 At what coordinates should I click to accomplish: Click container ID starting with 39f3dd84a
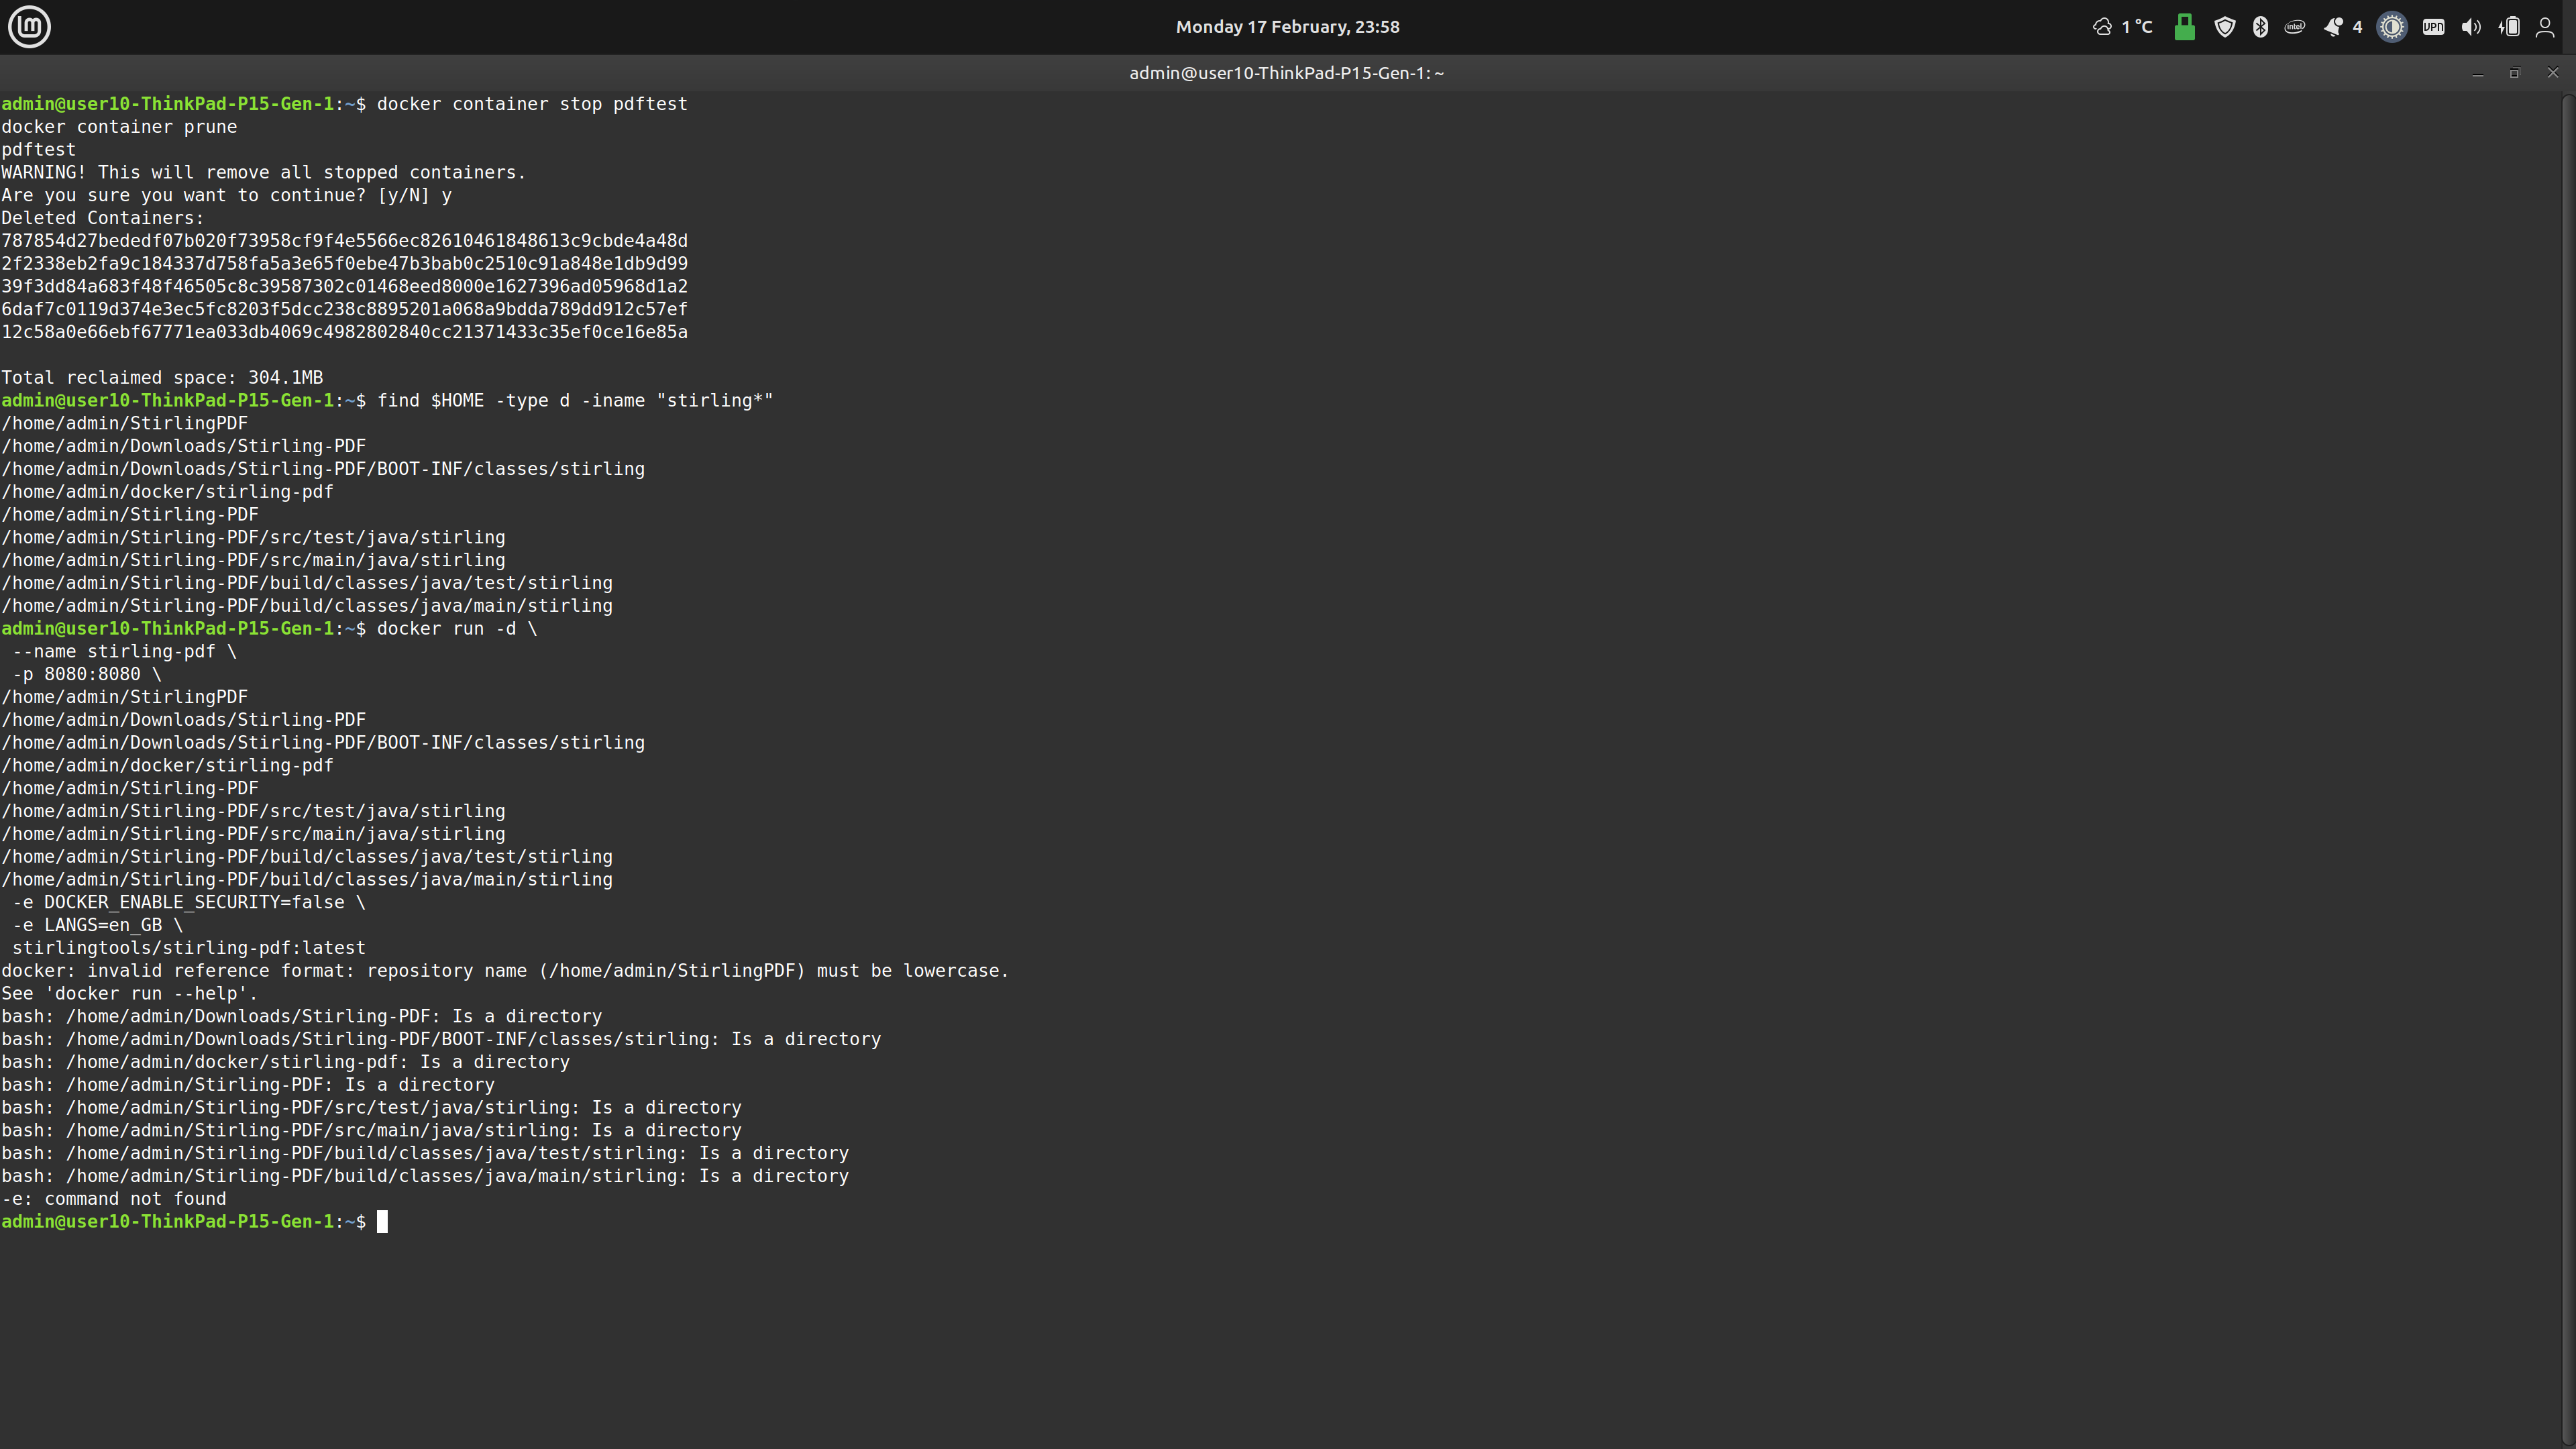344,287
